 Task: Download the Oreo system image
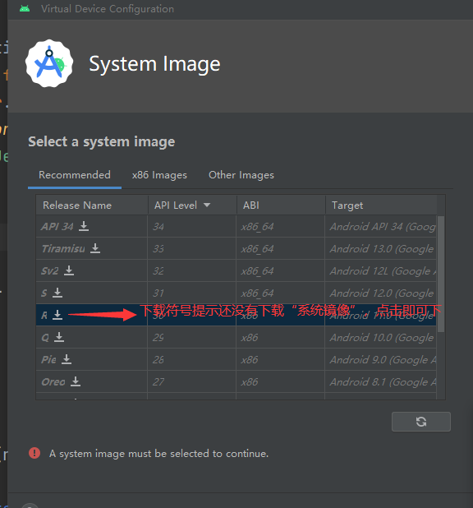pos(76,381)
